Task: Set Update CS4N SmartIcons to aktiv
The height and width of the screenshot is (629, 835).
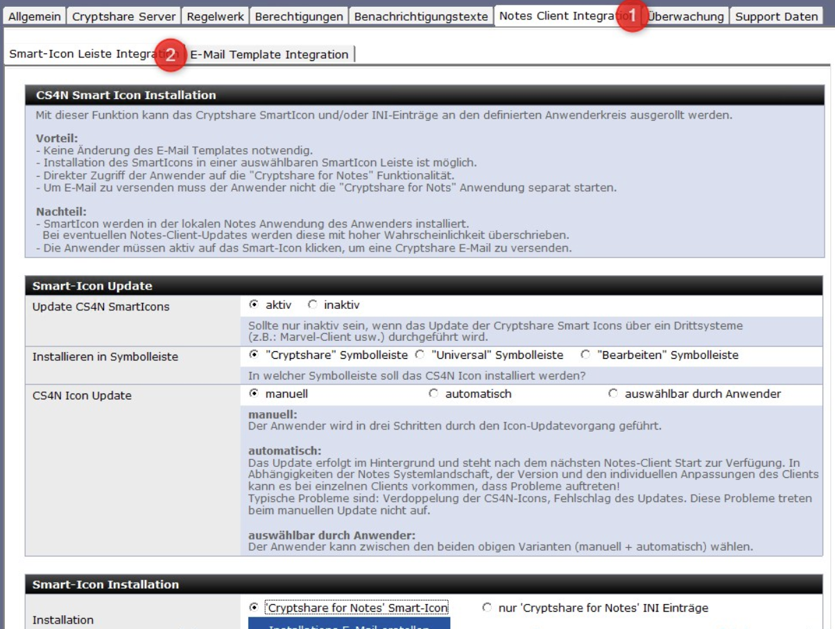Action: coord(253,305)
